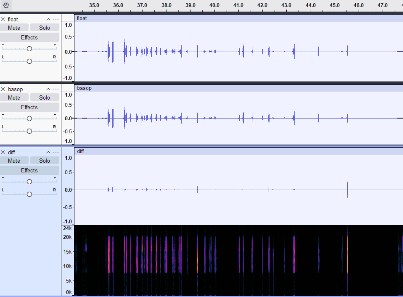This screenshot has width=403, height=297.
Task: Click the basop track pan slider knob
Action: 29,131
